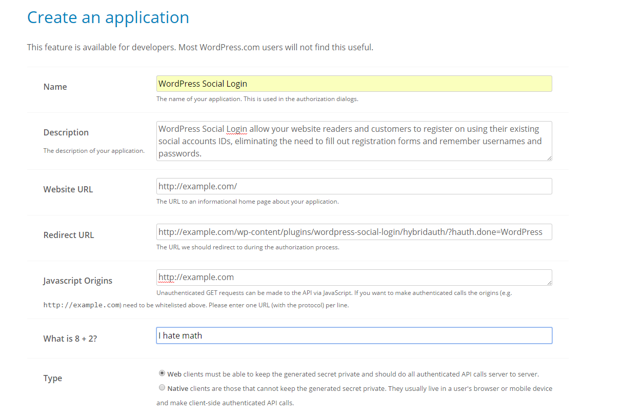The width and height of the screenshot is (622, 415).
Task: Click the "Create an application" heading
Action: (108, 17)
